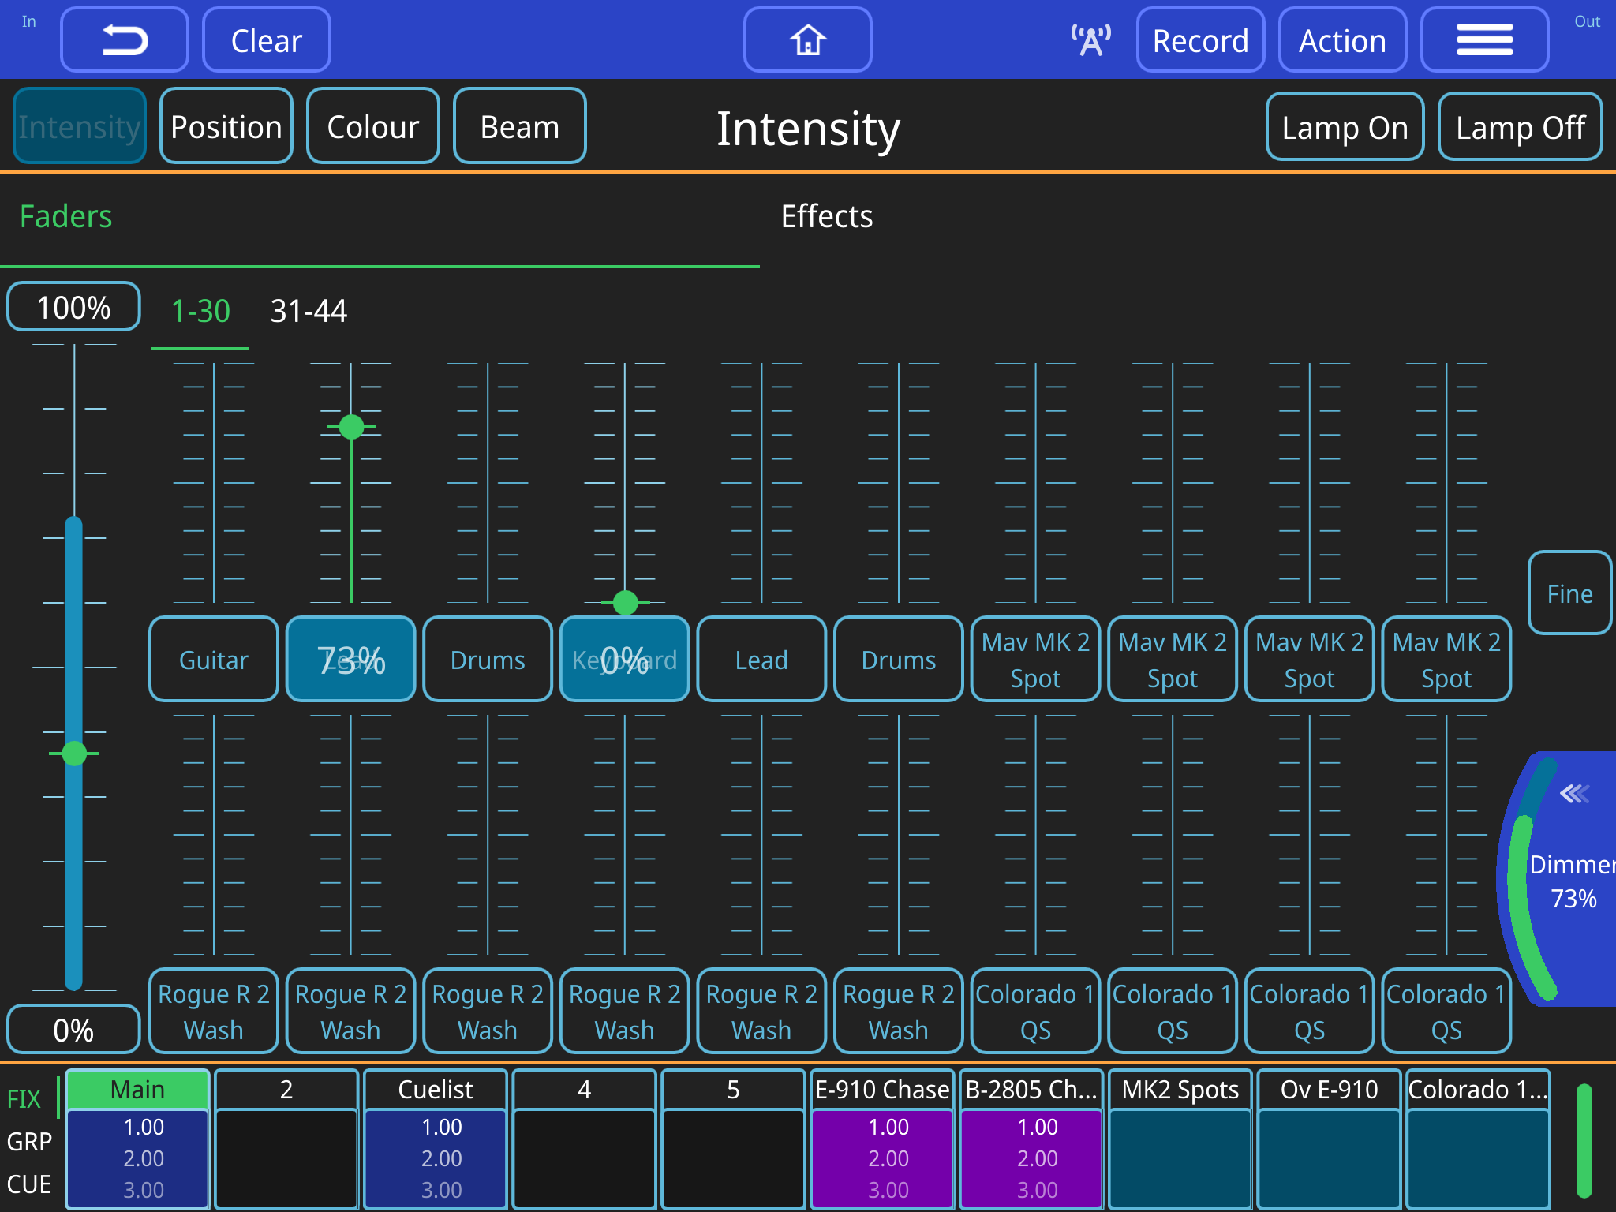Image resolution: width=1616 pixels, height=1212 pixels.
Task: Go to the home screen icon
Action: click(x=807, y=40)
